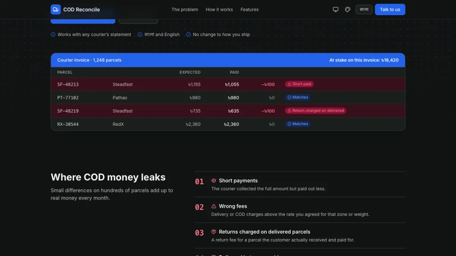Image resolution: width=456 pixels, height=256 pixels.
Task: Toggle the language to বাংলা
Action: click(364, 9)
